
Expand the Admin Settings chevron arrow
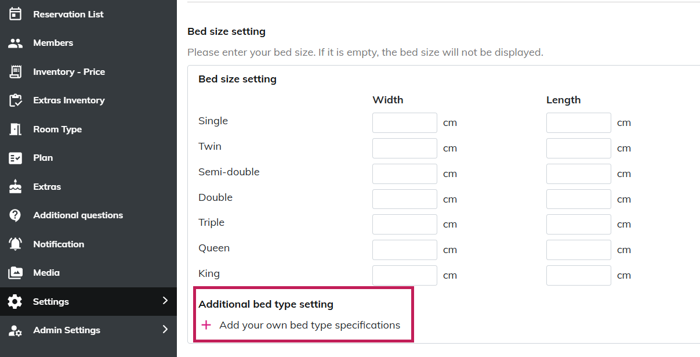tap(165, 330)
